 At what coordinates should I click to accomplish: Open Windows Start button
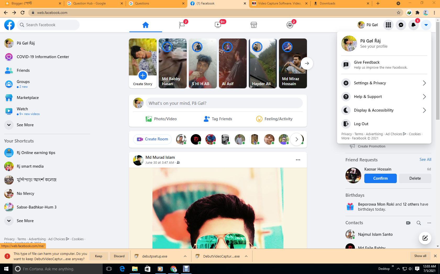(6, 269)
